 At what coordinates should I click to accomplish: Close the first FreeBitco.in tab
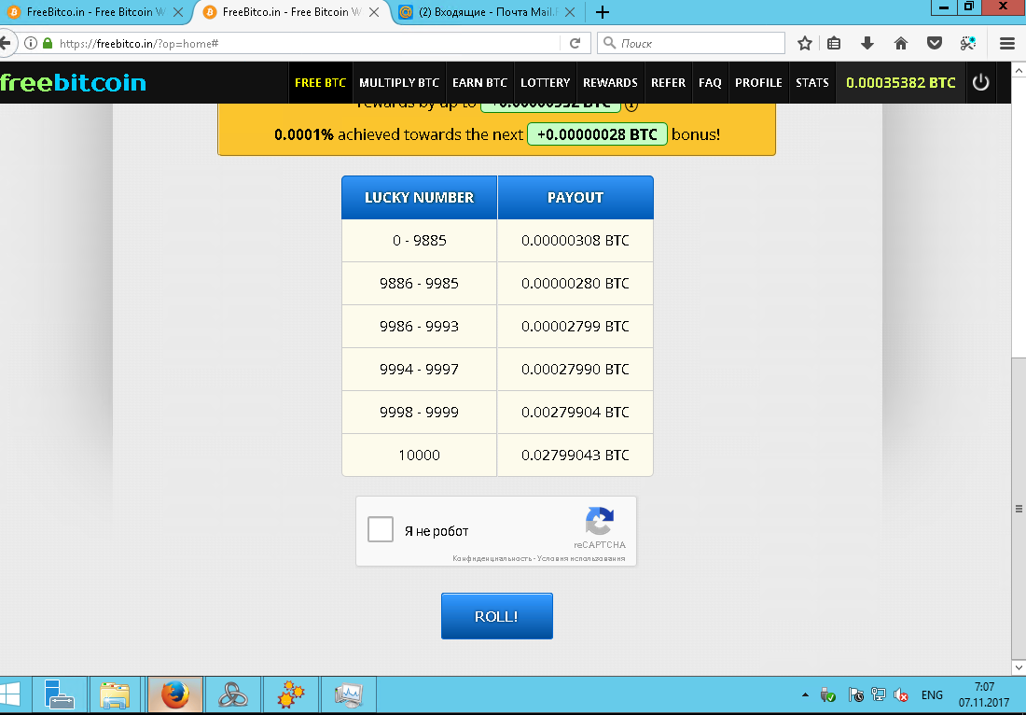[x=178, y=12]
